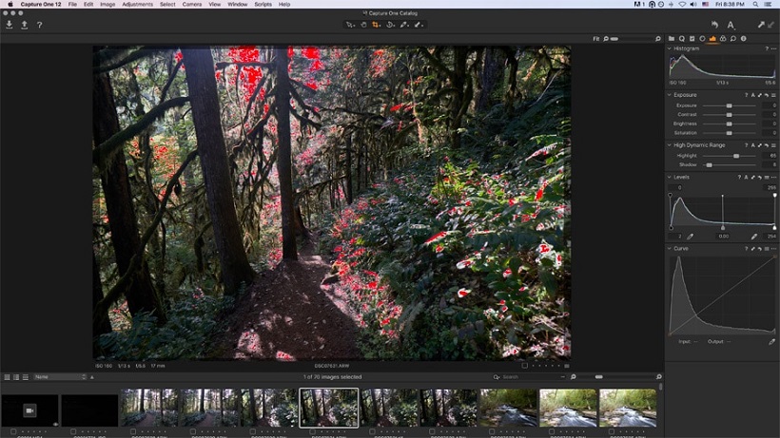
Task: Click the Fit zoom label
Action: 596,39
